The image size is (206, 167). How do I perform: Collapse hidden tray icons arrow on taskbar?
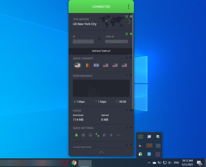149,163
